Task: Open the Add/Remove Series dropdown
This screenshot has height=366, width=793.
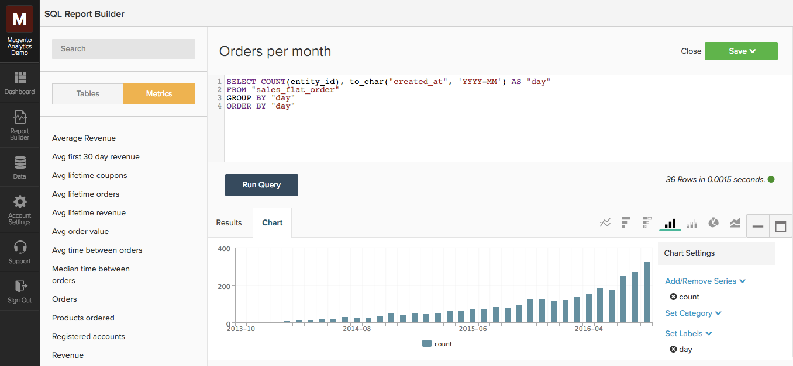Action: pos(705,281)
